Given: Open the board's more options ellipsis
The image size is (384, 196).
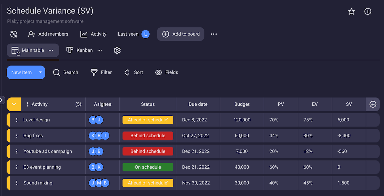Looking at the screenshot, I should coord(214,34).
